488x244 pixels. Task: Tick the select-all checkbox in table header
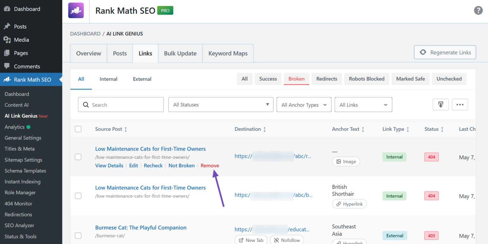(x=78, y=129)
